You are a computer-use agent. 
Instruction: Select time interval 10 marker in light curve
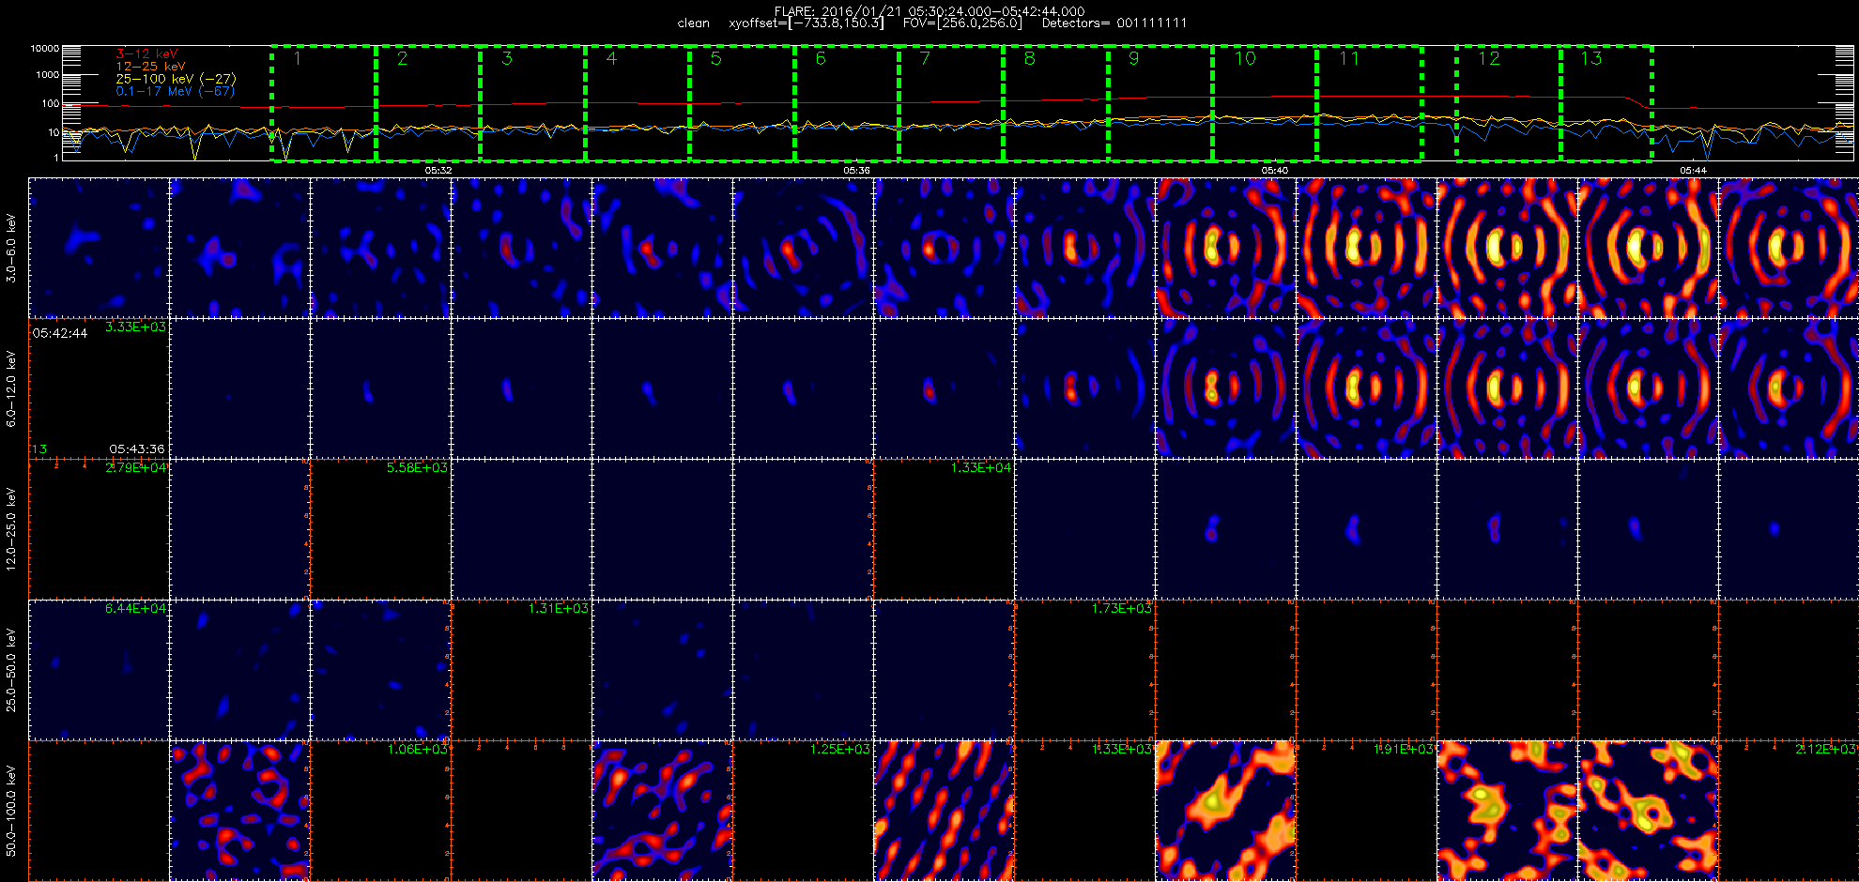(1245, 58)
